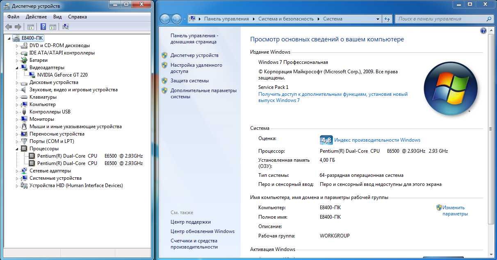Click forward arrow in Device Manager toolbar
The height and width of the screenshot is (260, 497).
coord(18,27)
